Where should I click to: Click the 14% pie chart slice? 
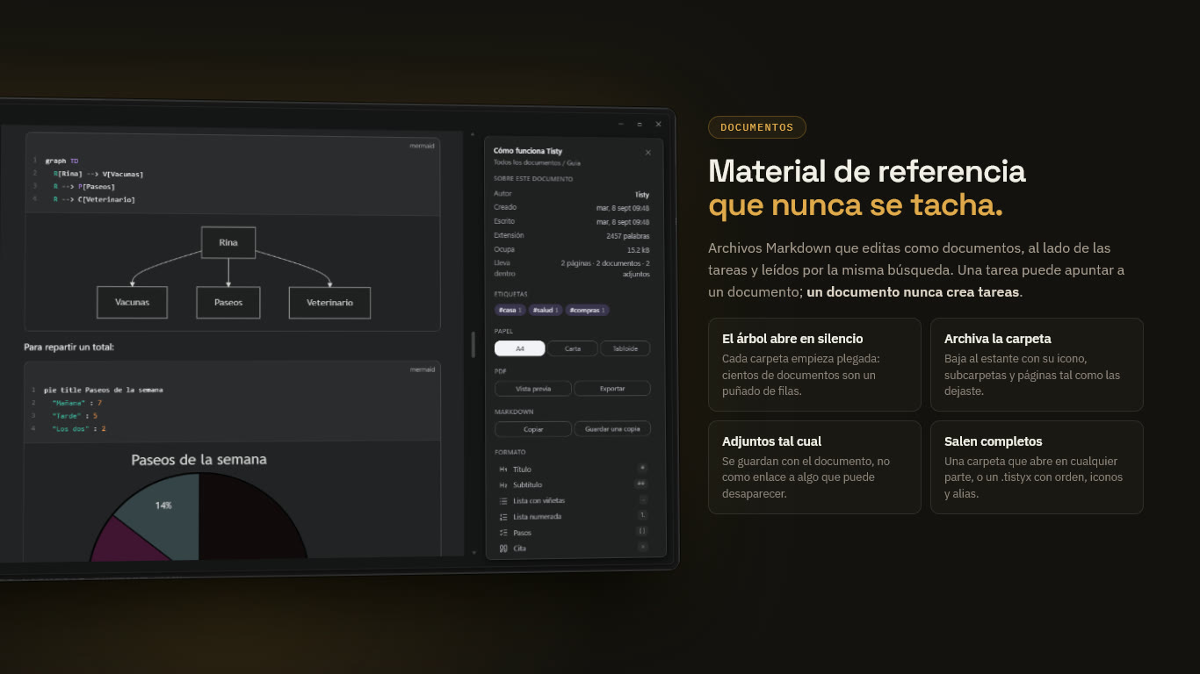coord(163,505)
